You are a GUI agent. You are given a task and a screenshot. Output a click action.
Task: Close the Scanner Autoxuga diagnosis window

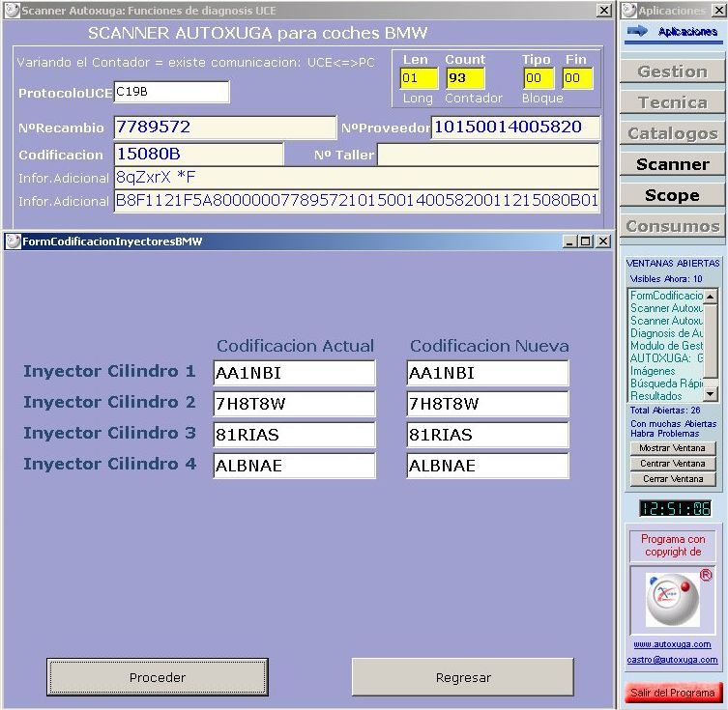(x=603, y=11)
